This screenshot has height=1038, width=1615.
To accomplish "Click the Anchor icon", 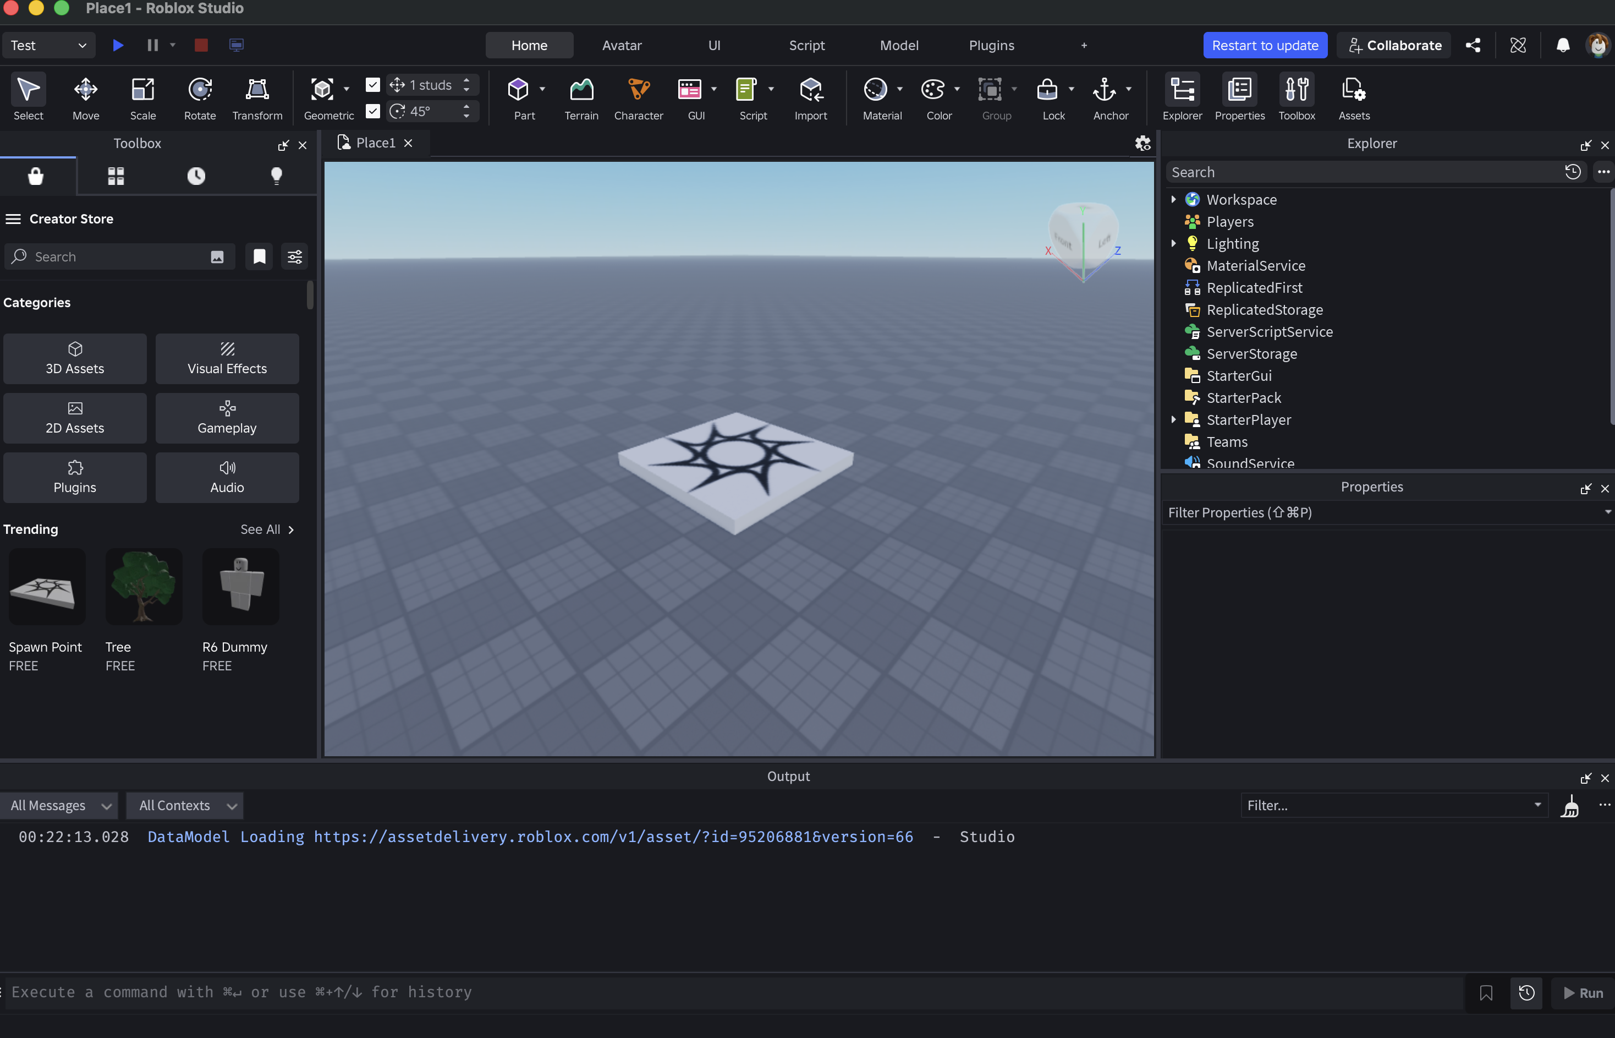I will (1105, 89).
